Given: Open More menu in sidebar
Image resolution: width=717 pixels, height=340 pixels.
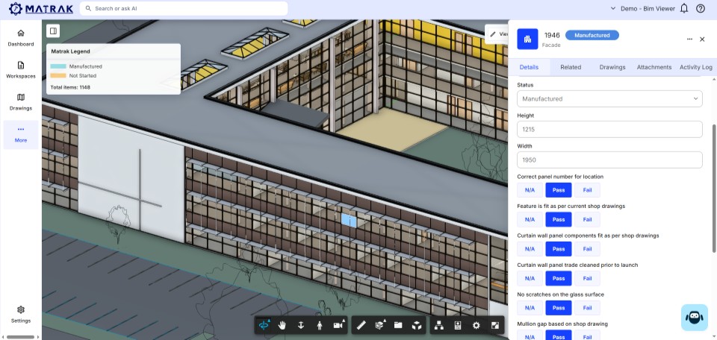Looking at the screenshot, I should click(21, 135).
